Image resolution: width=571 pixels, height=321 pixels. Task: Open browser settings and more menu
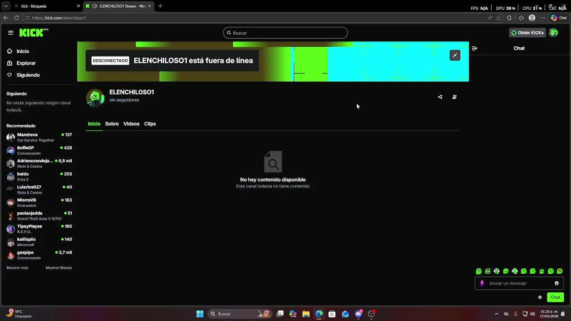543,18
